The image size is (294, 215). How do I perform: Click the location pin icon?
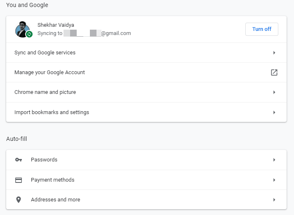tap(19, 200)
